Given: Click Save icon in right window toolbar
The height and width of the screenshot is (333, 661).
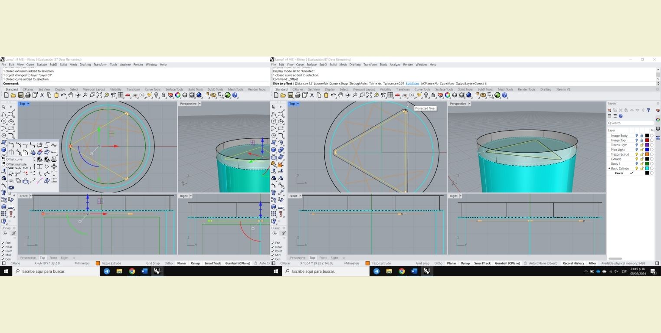Looking at the screenshot, I should [x=290, y=95].
